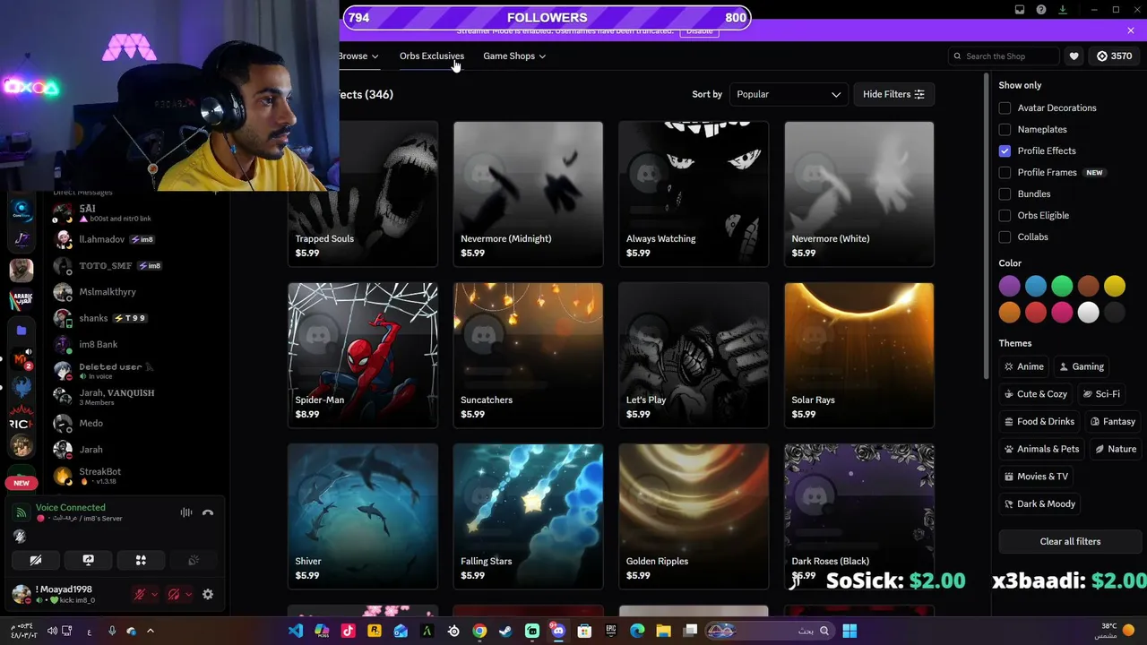Enable the Avatar Decorations filter
Screen dimensions: 1147x645
pos(1005,107)
